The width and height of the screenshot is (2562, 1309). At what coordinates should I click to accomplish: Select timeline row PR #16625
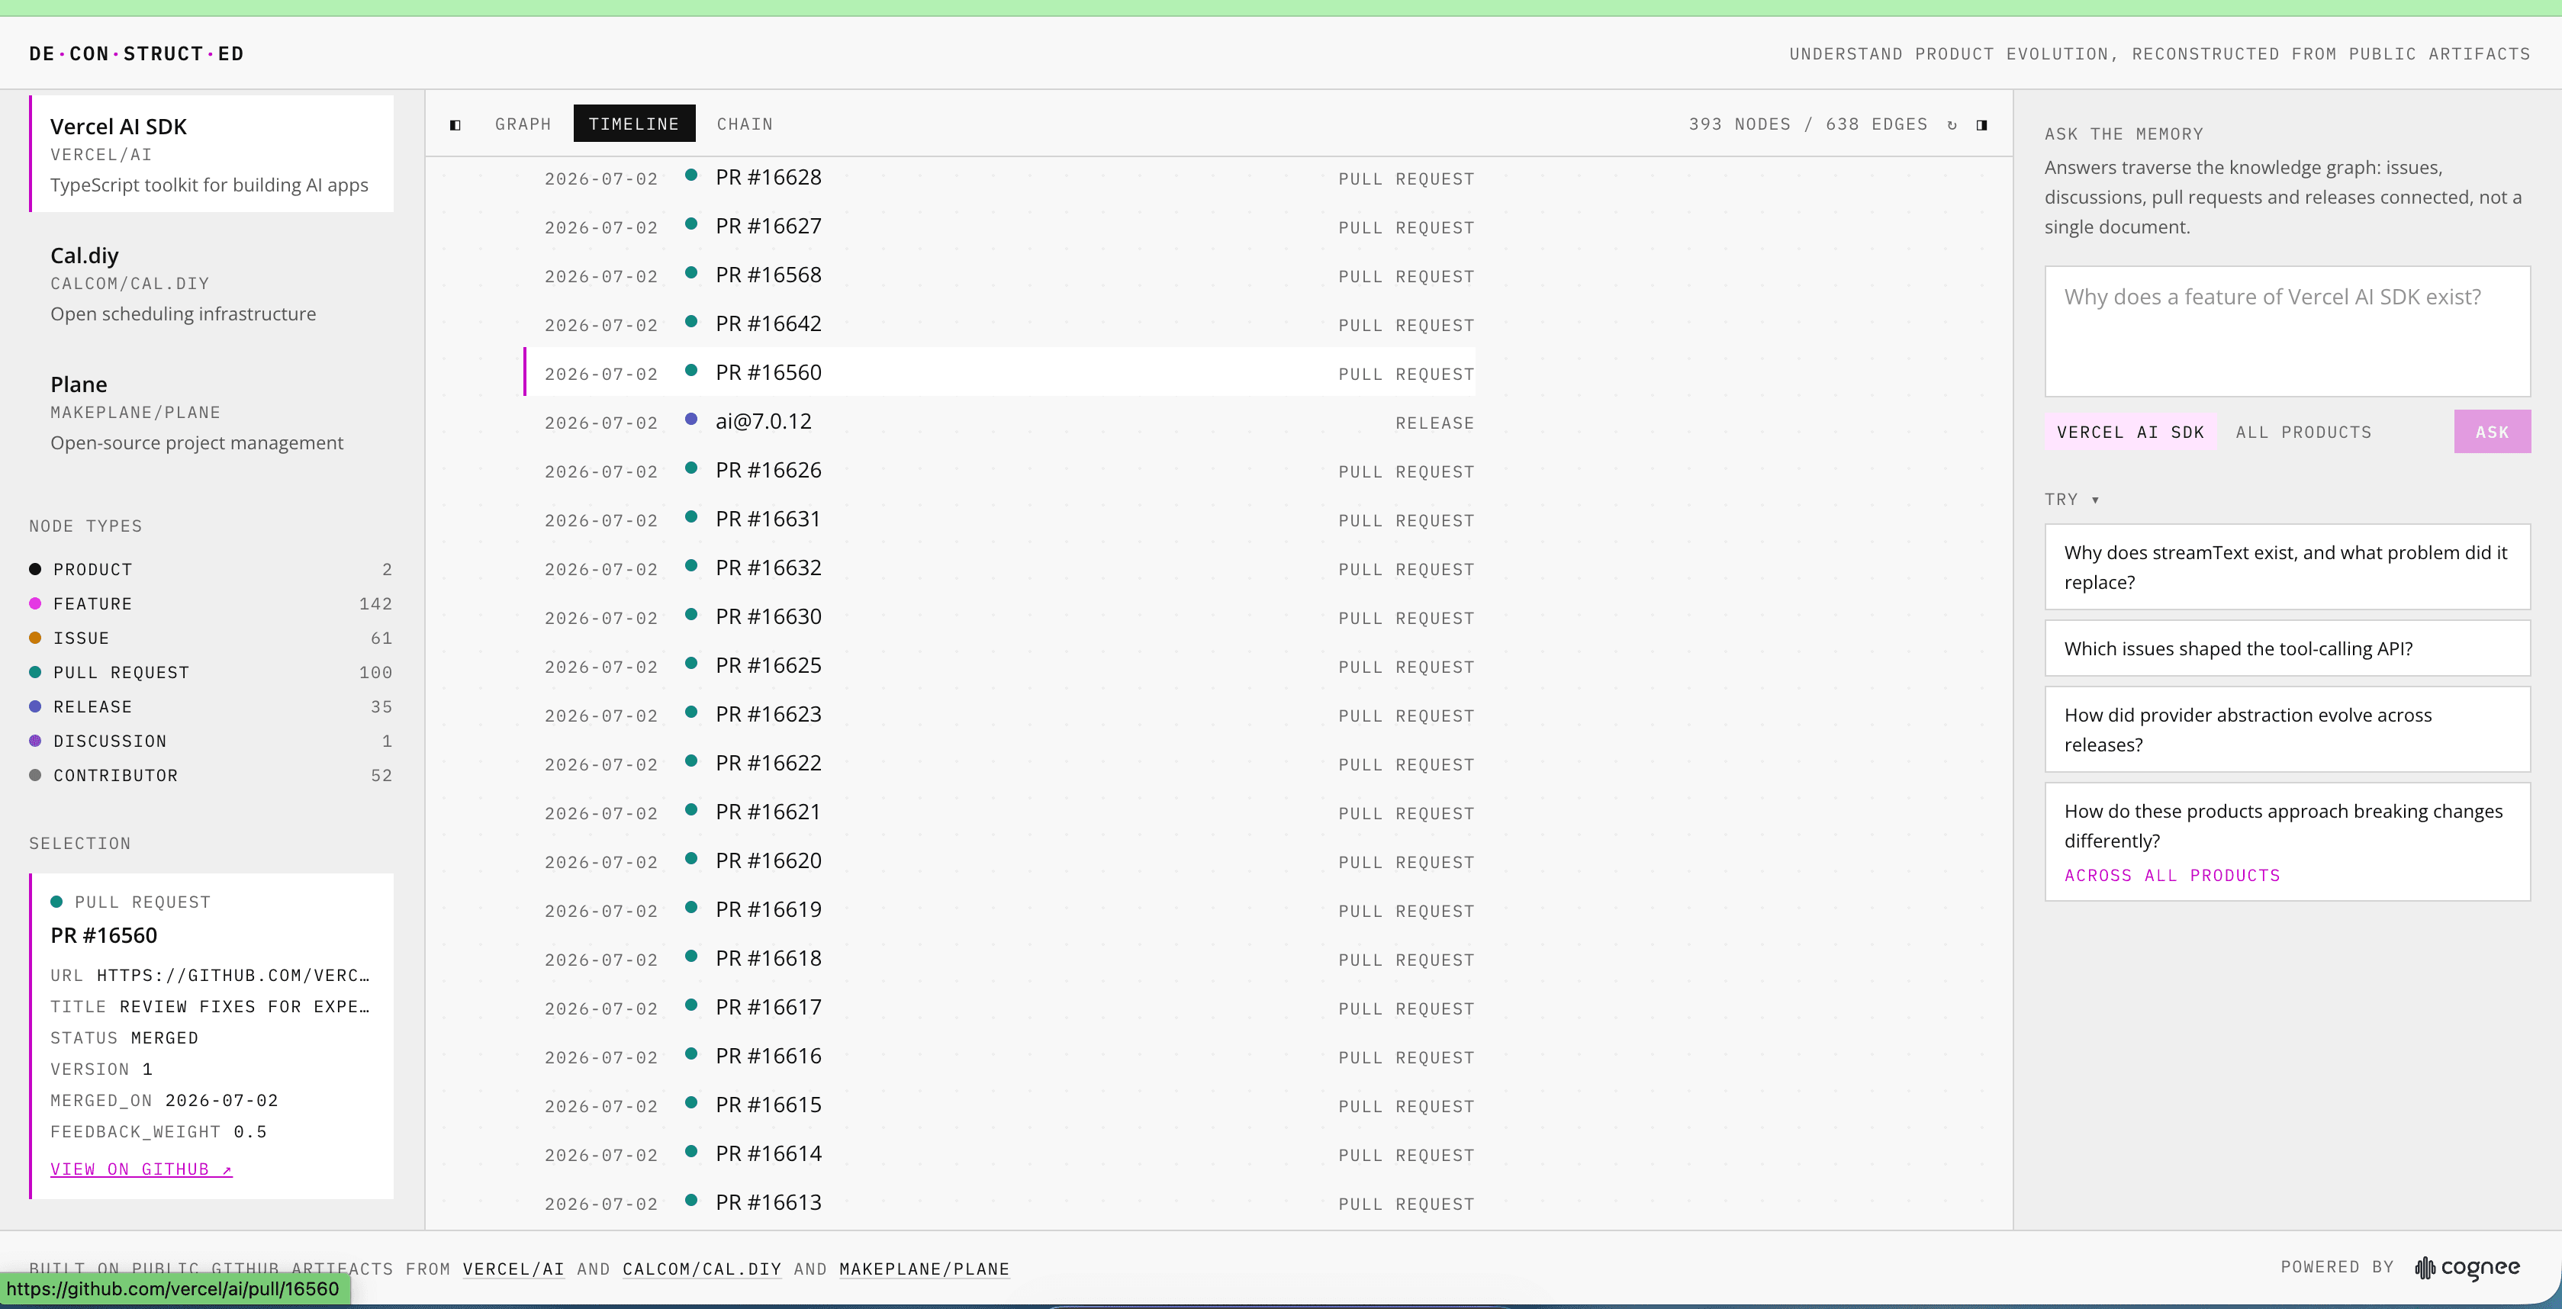point(999,664)
